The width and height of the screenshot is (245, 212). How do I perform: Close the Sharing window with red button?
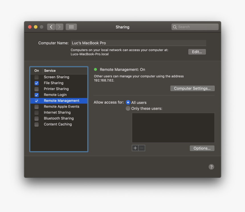(30, 27)
